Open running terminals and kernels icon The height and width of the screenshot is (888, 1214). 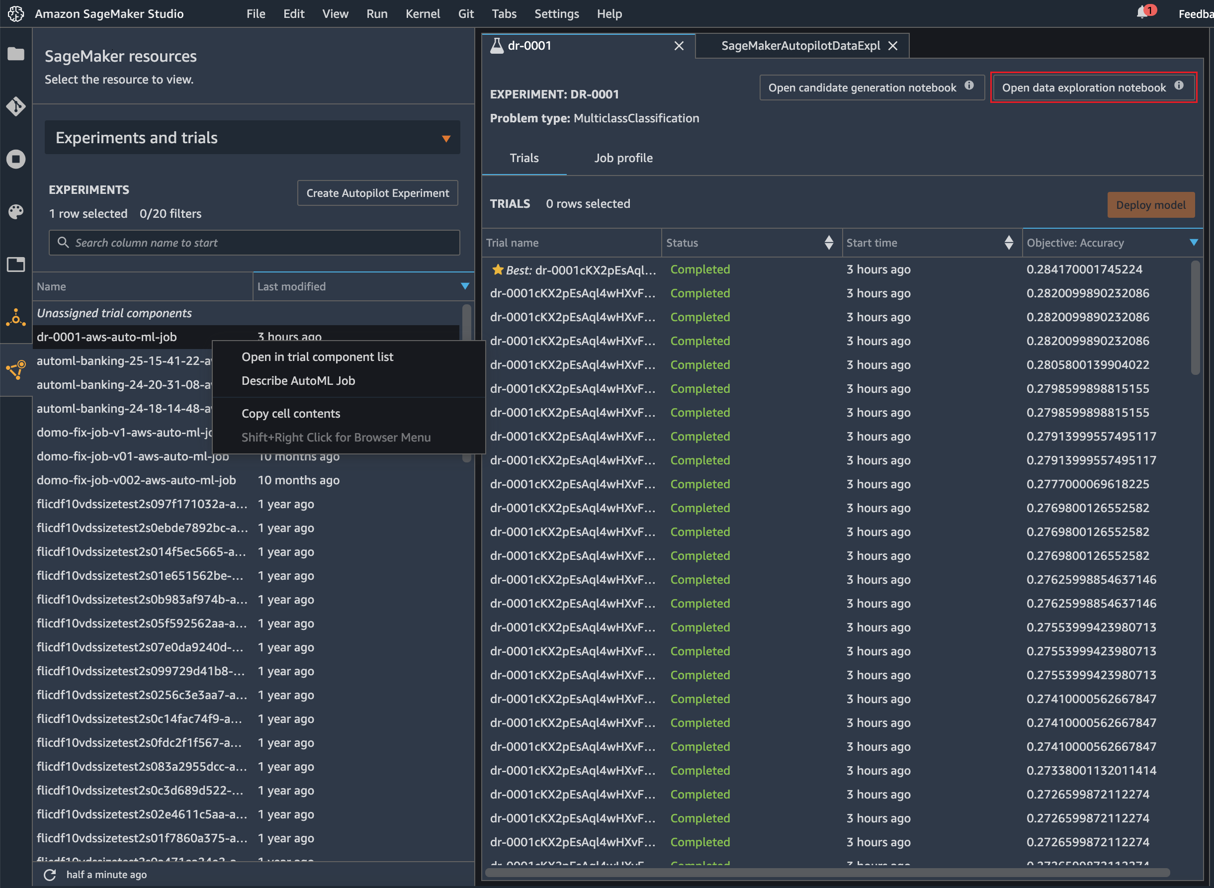[15, 159]
